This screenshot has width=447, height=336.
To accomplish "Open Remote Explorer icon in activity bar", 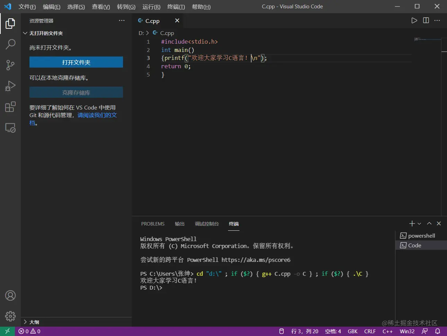I will click(x=10, y=128).
